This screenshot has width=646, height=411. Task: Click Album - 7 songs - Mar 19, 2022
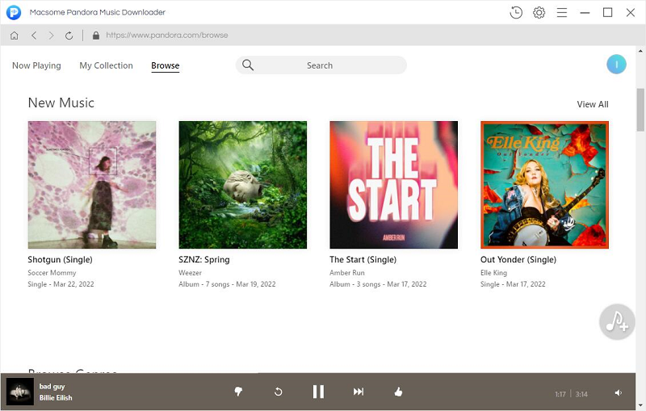coord(227,284)
